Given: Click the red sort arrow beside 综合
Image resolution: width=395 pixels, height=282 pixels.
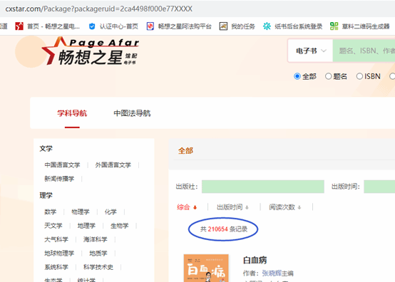Looking at the screenshot, I should click(195, 207).
